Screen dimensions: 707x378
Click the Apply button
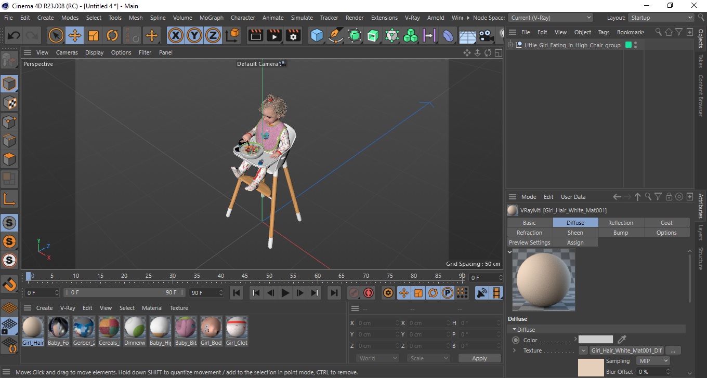point(479,358)
